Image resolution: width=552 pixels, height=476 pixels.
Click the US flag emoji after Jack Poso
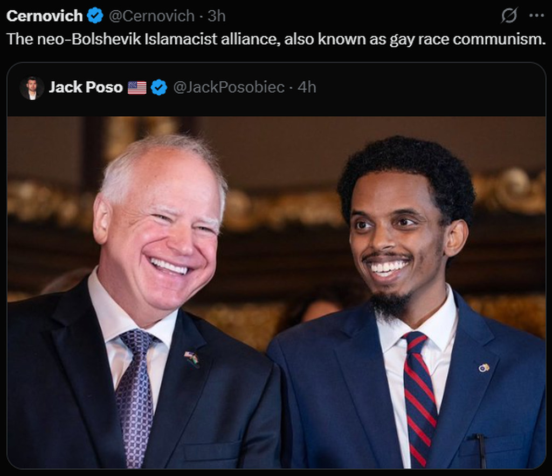point(137,88)
